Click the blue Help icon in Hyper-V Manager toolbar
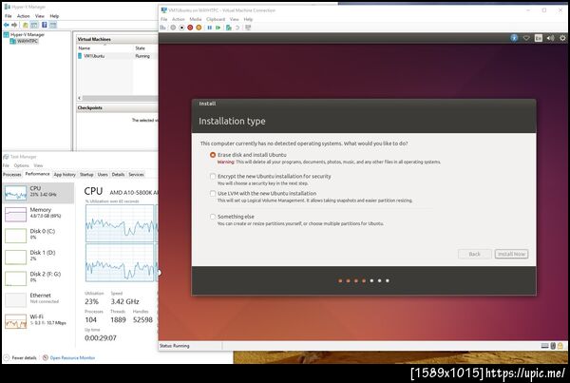This screenshot has height=383, width=570. 45,25
